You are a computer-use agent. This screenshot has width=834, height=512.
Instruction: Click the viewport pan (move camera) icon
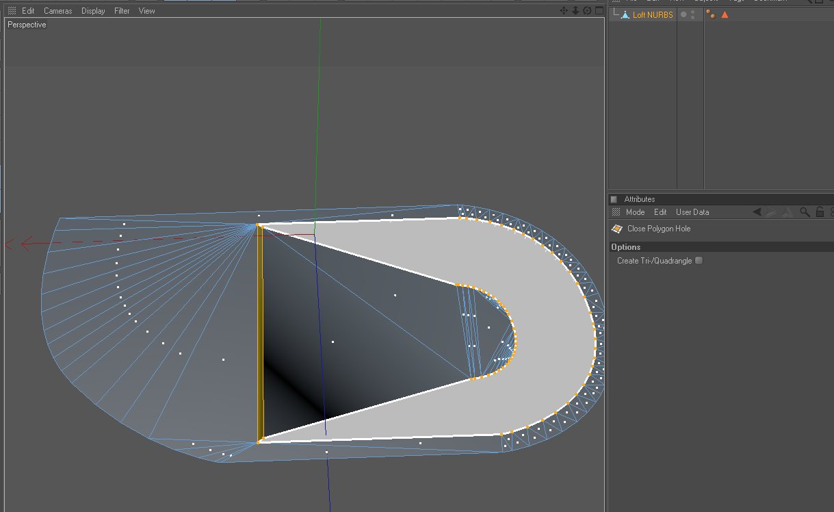(564, 10)
